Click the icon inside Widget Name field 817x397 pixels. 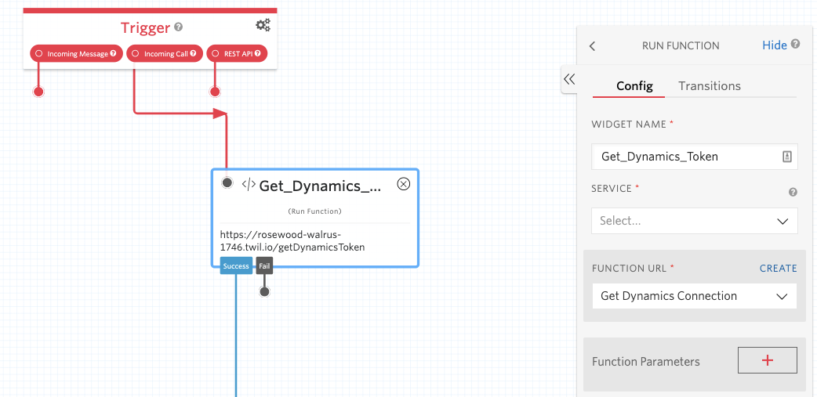(787, 157)
